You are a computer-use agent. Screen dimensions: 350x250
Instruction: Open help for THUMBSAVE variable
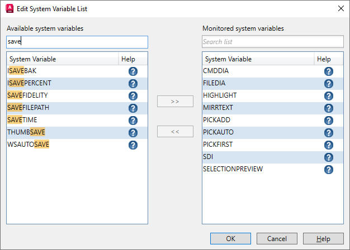tap(133, 133)
